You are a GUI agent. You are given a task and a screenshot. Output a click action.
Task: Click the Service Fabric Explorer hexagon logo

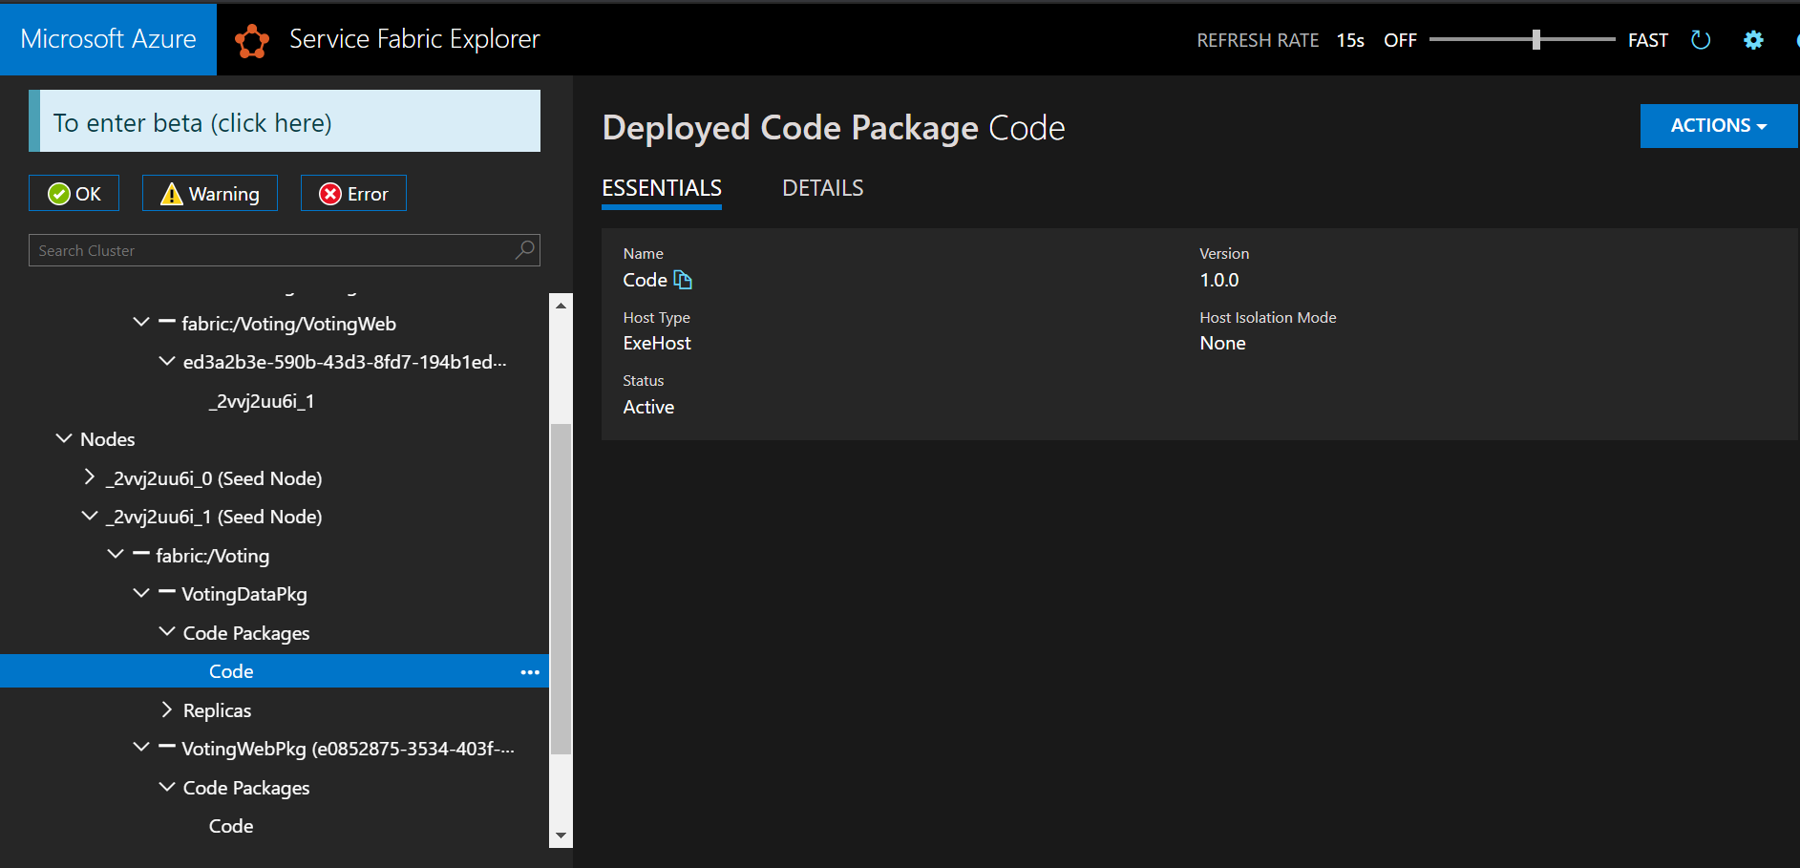click(x=251, y=39)
